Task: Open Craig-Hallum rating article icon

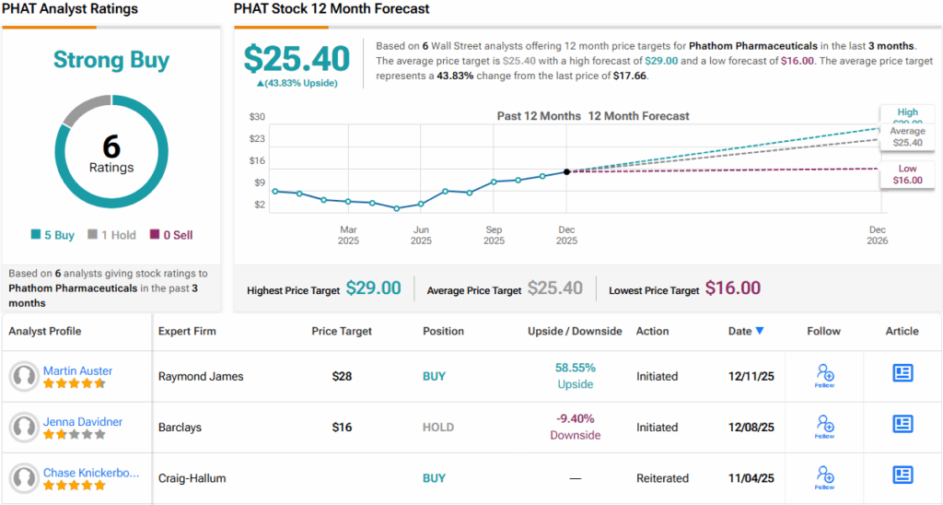Action: [x=902, y=476]
